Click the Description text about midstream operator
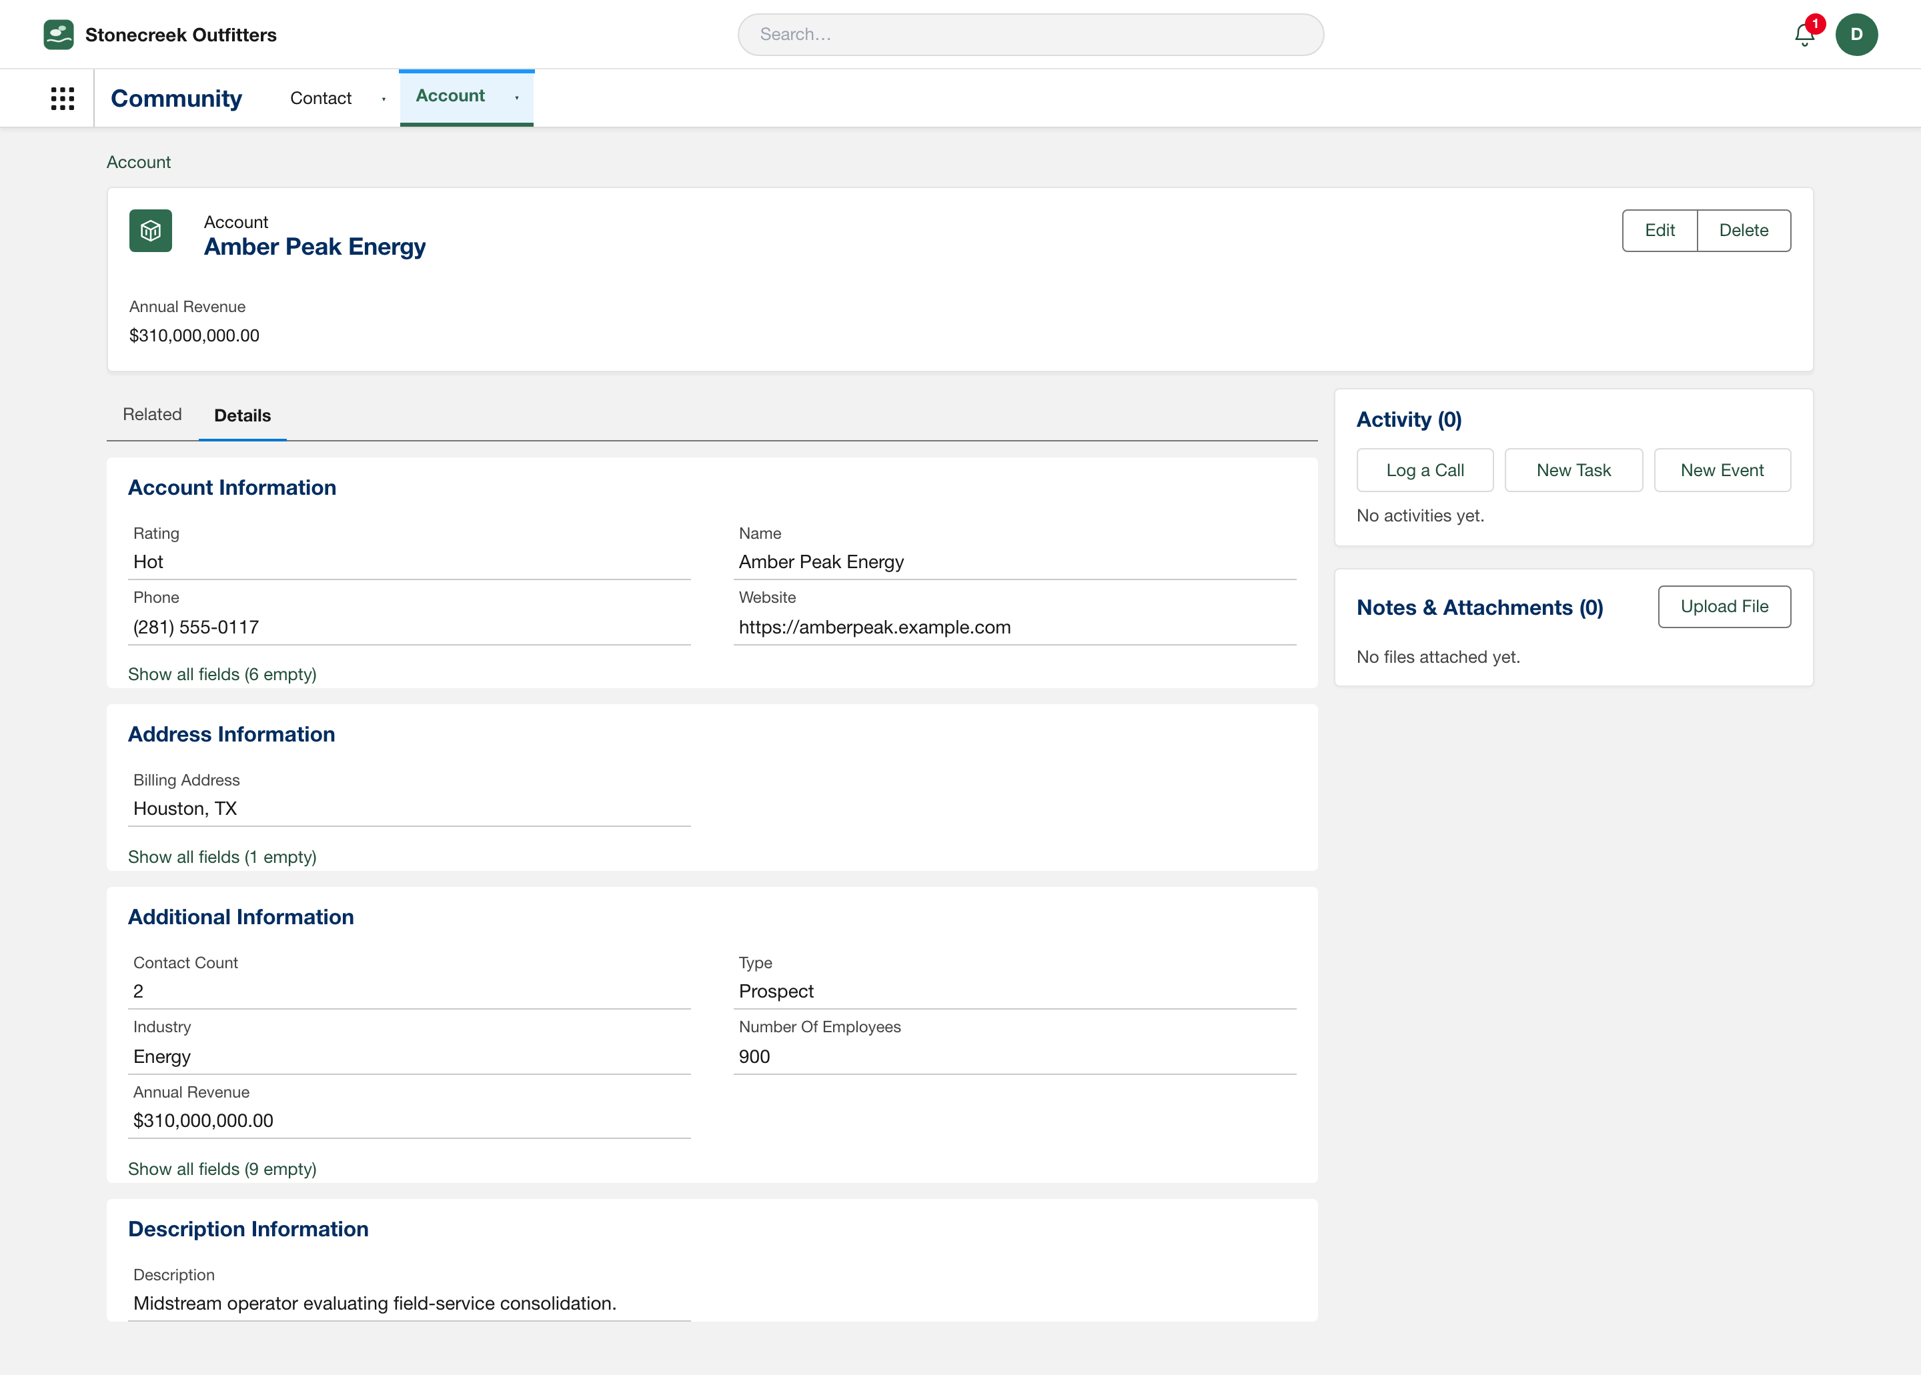 click(x=374, y=1303)
